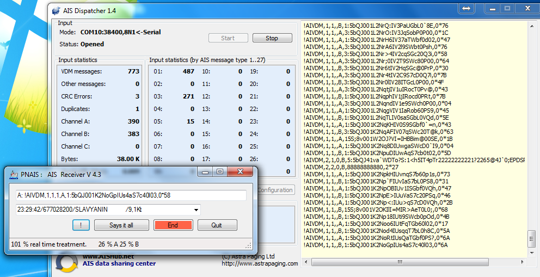Maximize the PNAIS receiver window

(x=220, y=172)
